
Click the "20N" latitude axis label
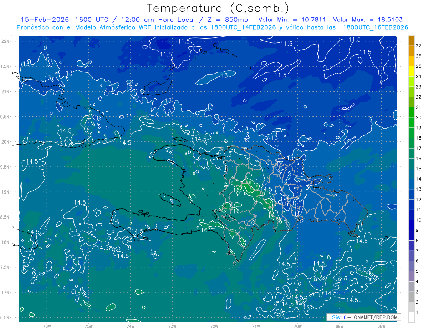tap(6, 142)
